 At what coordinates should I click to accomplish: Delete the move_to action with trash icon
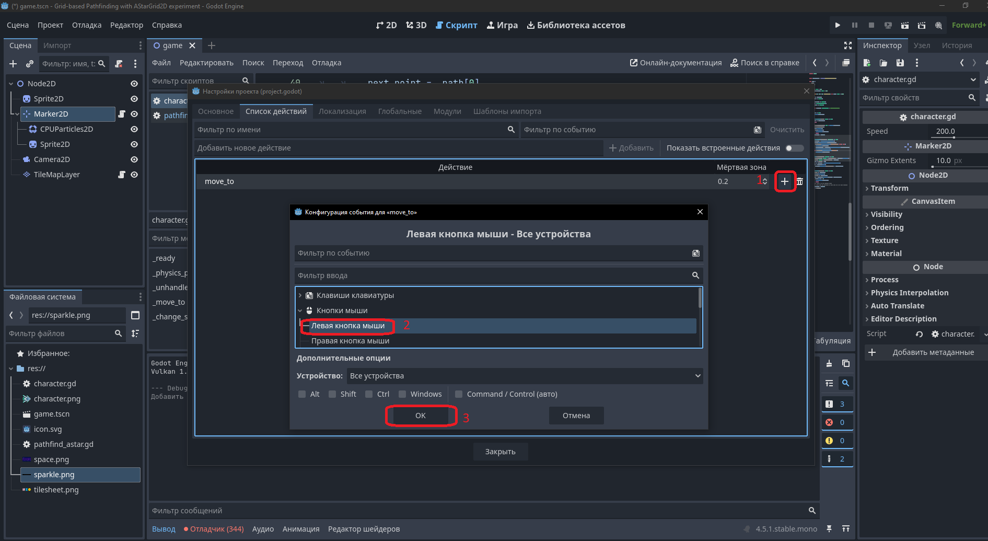799,181
